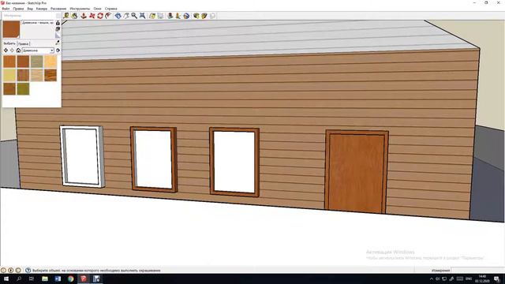Open the Файл menu
The height and width of the screenshot is (284, 505).
tap(6, 9)
